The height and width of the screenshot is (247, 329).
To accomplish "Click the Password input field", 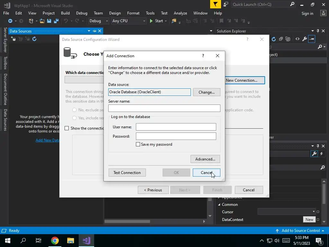I will [176, 136].
